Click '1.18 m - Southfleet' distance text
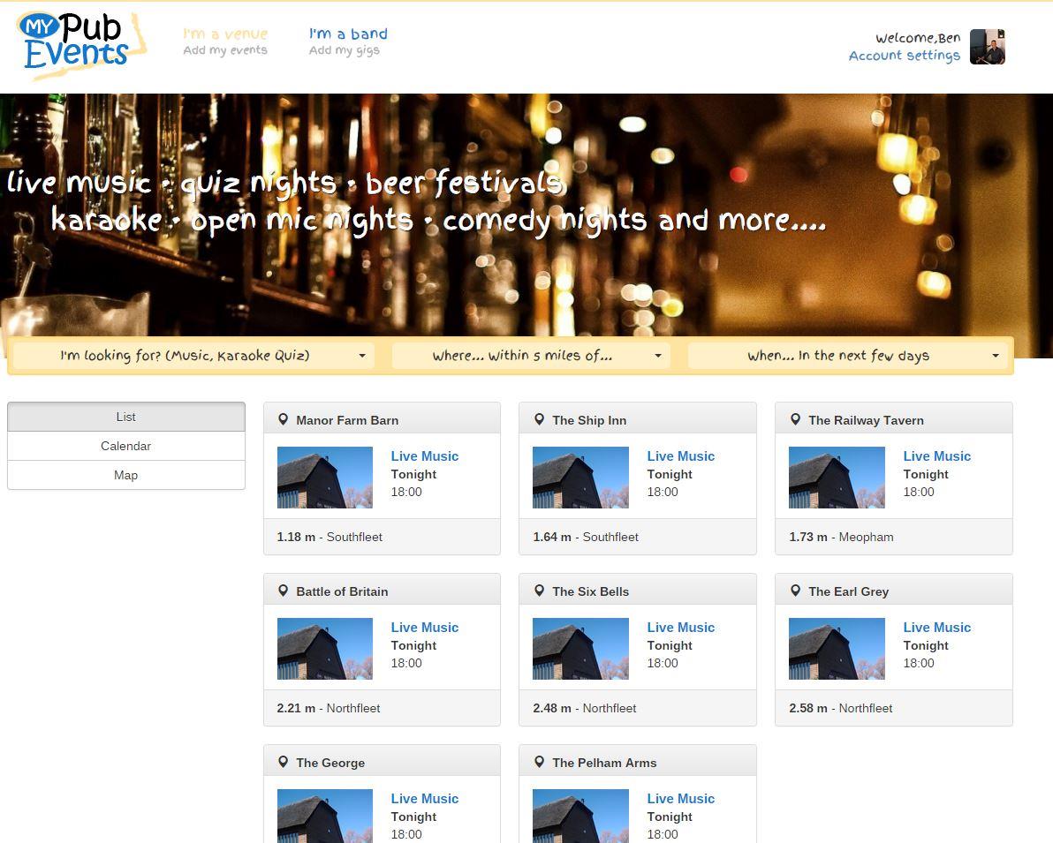 (329, 537)
